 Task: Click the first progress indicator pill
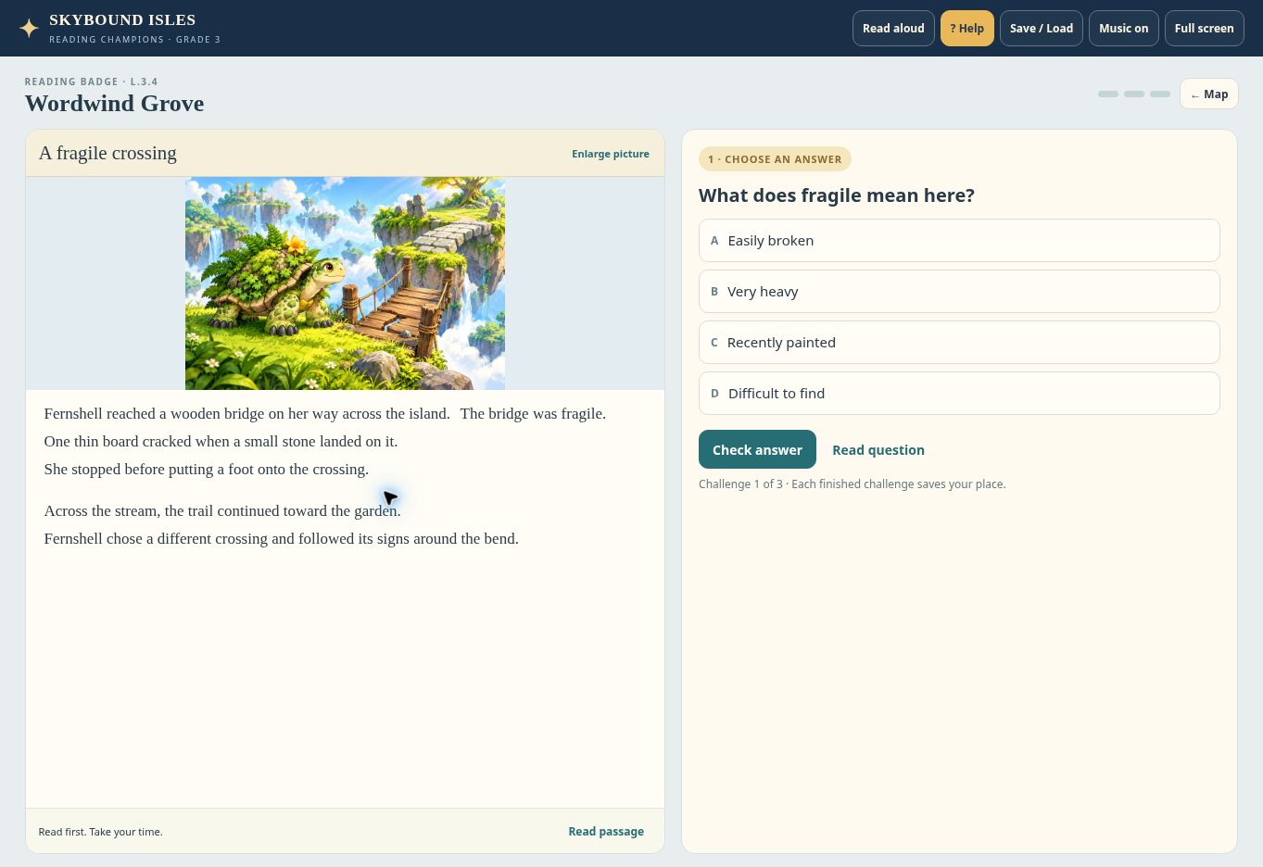tap(1108, 94)
